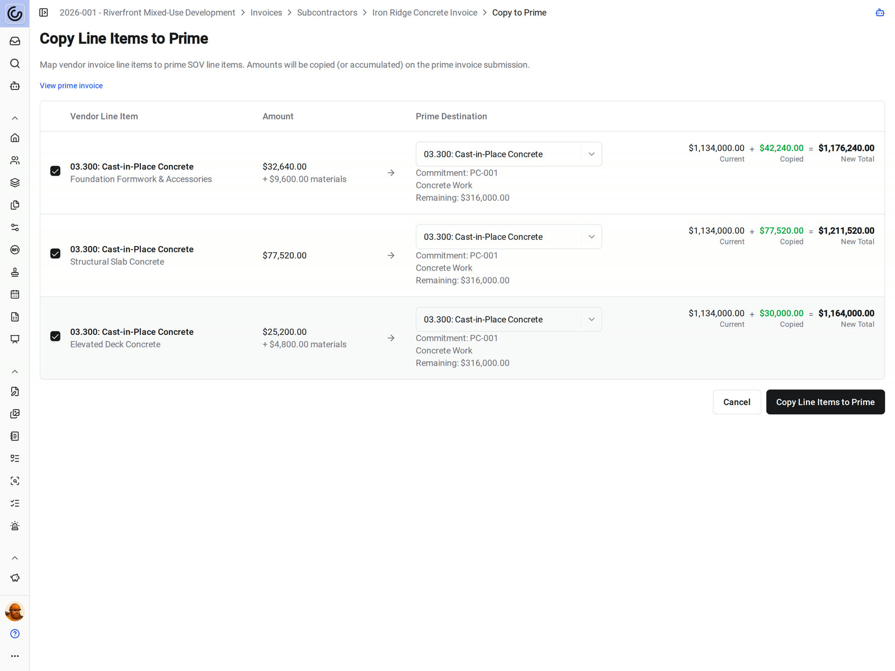Go to Invoices breadcrumb
The height and width of the screenshot is (671, 895).
[266, 12]
